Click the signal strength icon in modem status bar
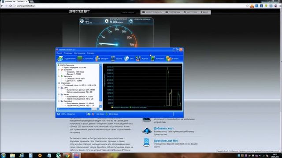Screen dimensions: 282x158 (x=59, y=114)
